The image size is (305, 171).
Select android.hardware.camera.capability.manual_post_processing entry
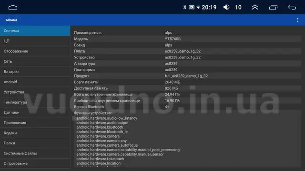[x=128, y=150]
